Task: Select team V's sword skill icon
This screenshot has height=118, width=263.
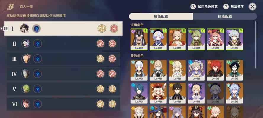Action: tap(112, 89)
